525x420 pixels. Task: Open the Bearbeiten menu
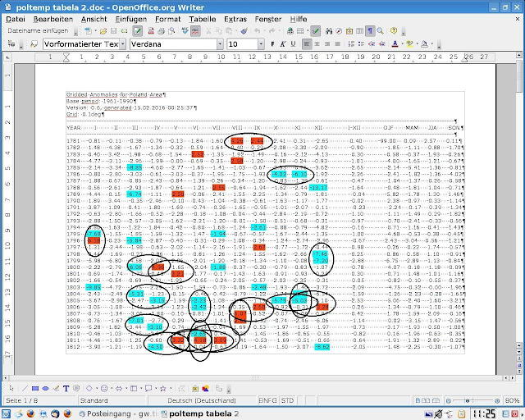(52, 19)
